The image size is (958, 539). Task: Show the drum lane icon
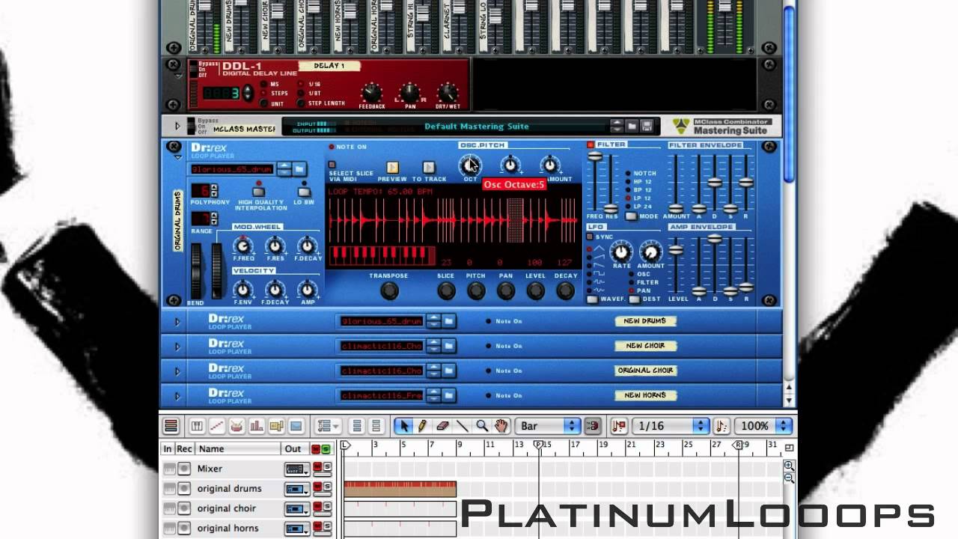[237, 426]
